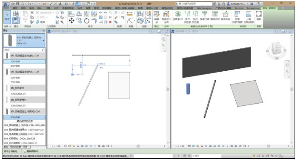297x160 pixels.
Task: Expand the quick access toolbar customize arrow
Action: [94, 3]
